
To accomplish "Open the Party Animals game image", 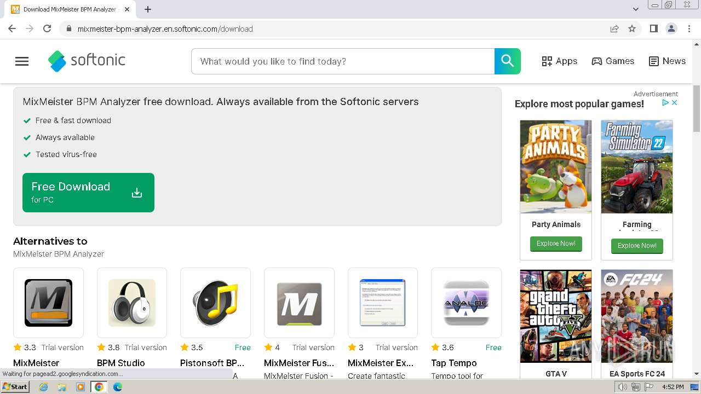I will tap(556, 167).
